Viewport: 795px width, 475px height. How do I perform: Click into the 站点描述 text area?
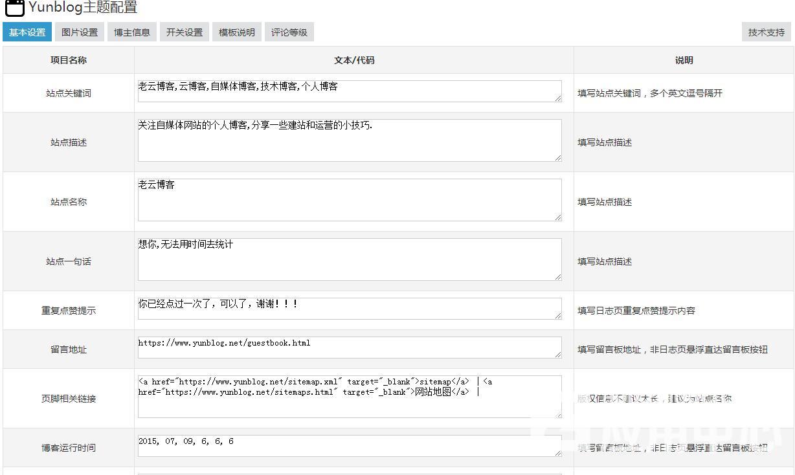350,140
